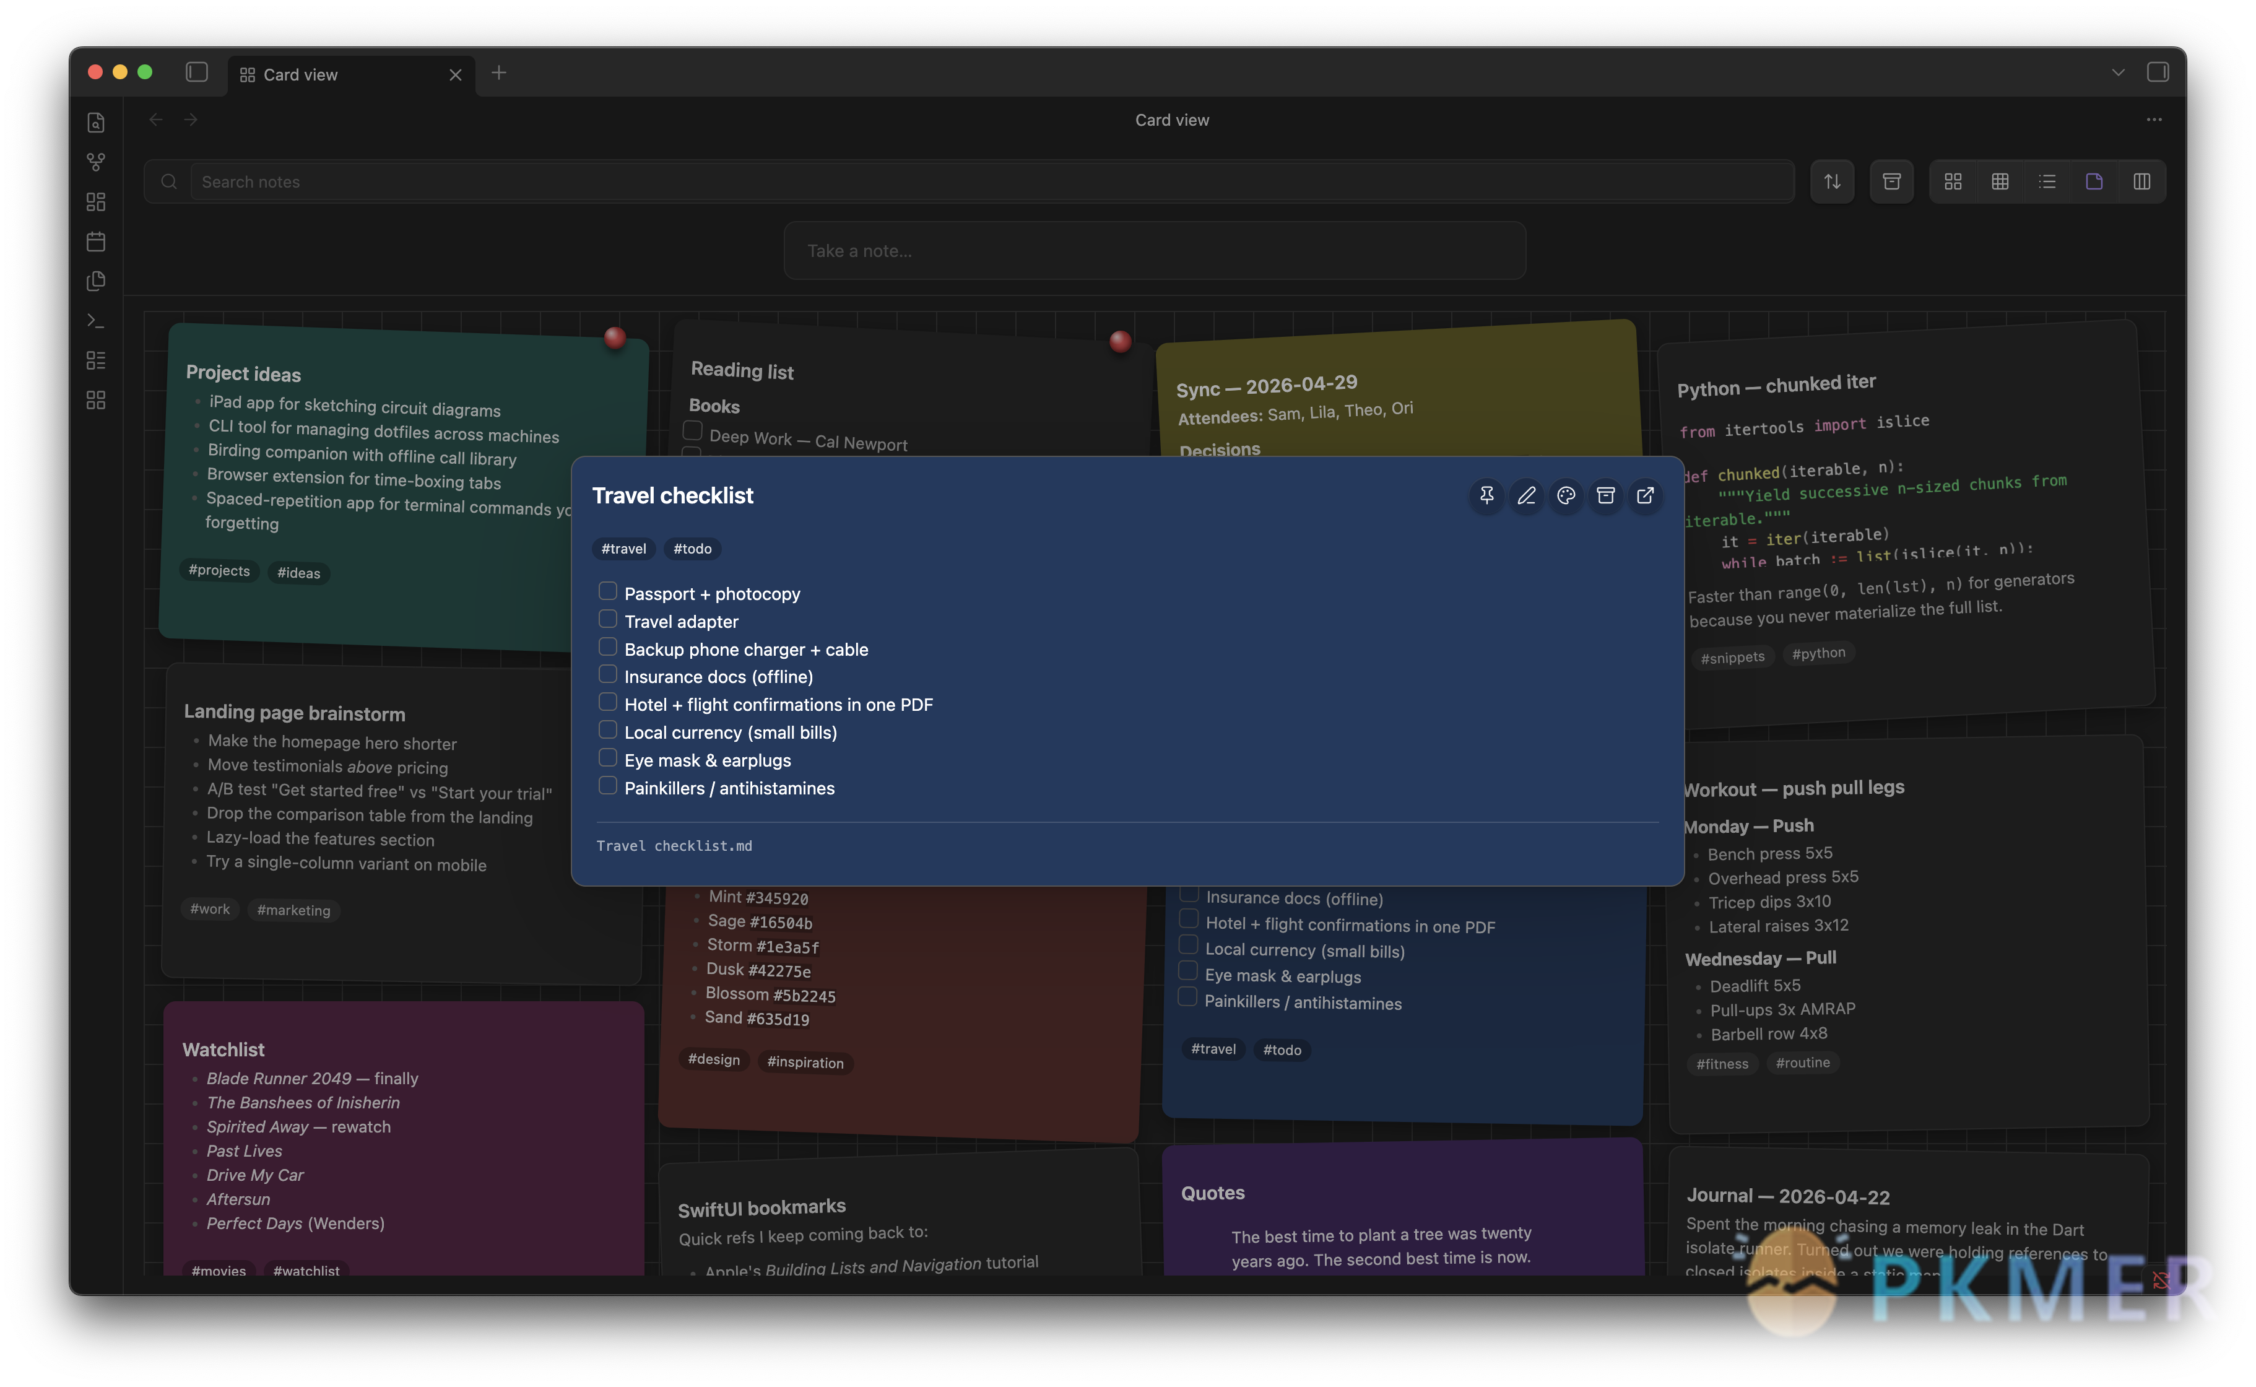
Task: Switch to table layout view
Action: [2000, 181]
